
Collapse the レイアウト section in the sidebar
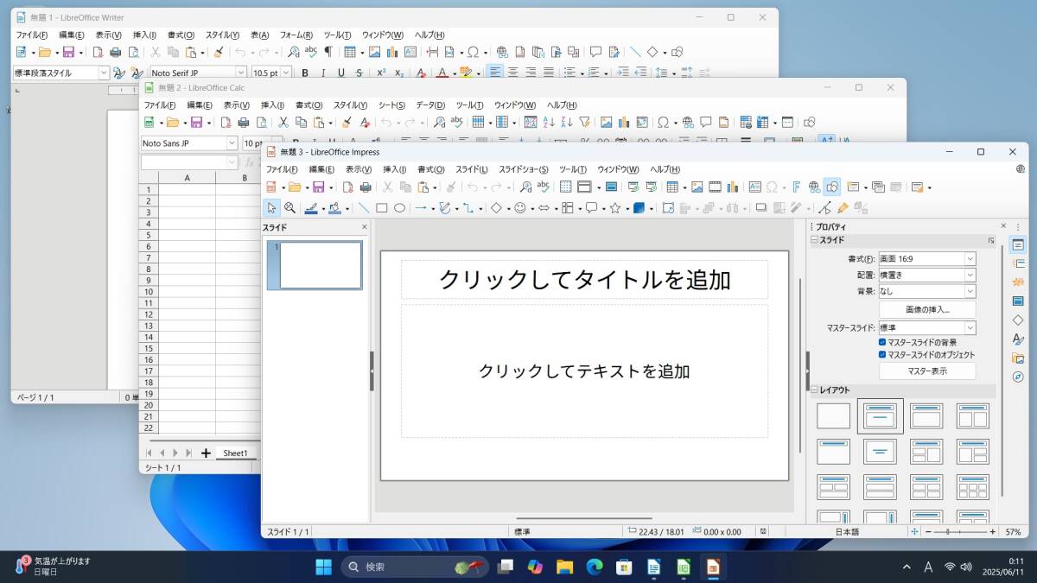[x=814, y=390]
